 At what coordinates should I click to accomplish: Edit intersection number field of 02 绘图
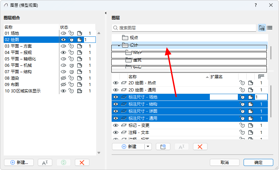[x=90, y=40]
